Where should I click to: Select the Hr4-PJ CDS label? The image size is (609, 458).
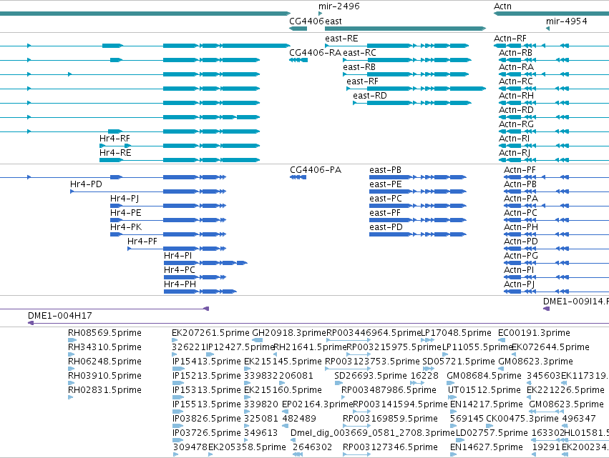(x=125, y=199)
